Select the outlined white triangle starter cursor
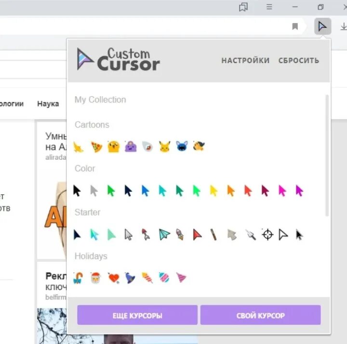The height and width of the screenshot is (344, 347). tap(283, 234)
